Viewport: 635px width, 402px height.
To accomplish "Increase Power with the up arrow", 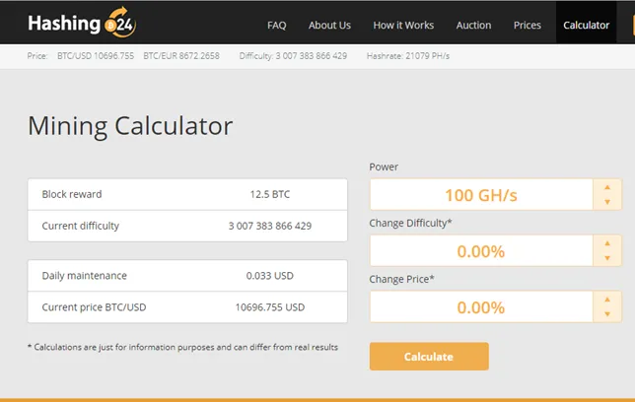I will coord(607,187).
